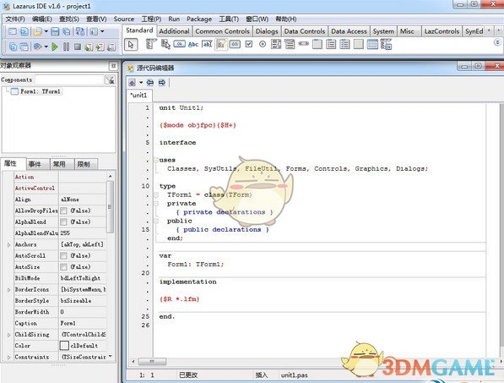Image resolution: width=504 pixels, height=383 pixels.
Task: Click the Save All icon
Action: (x=67, y=31)
